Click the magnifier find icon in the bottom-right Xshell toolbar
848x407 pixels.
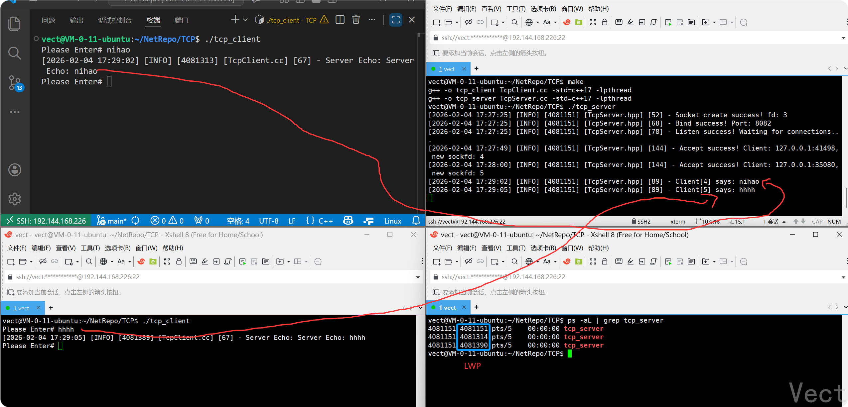(x=514, y=261)
